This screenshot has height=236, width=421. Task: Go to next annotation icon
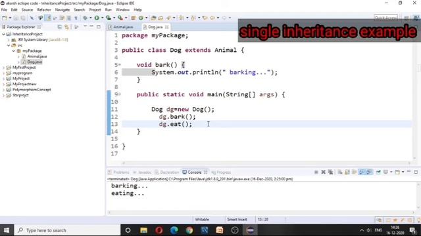click(x=182, y=18)
